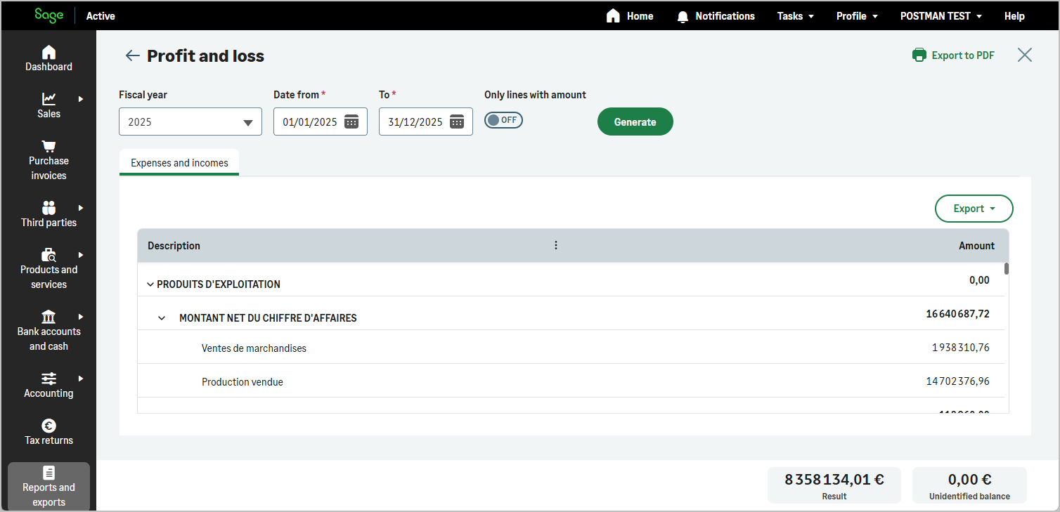This screenshot has width=1060, height=512.
Task: Click the amount 16 640 687,72
Action: [x=957, y=313]
